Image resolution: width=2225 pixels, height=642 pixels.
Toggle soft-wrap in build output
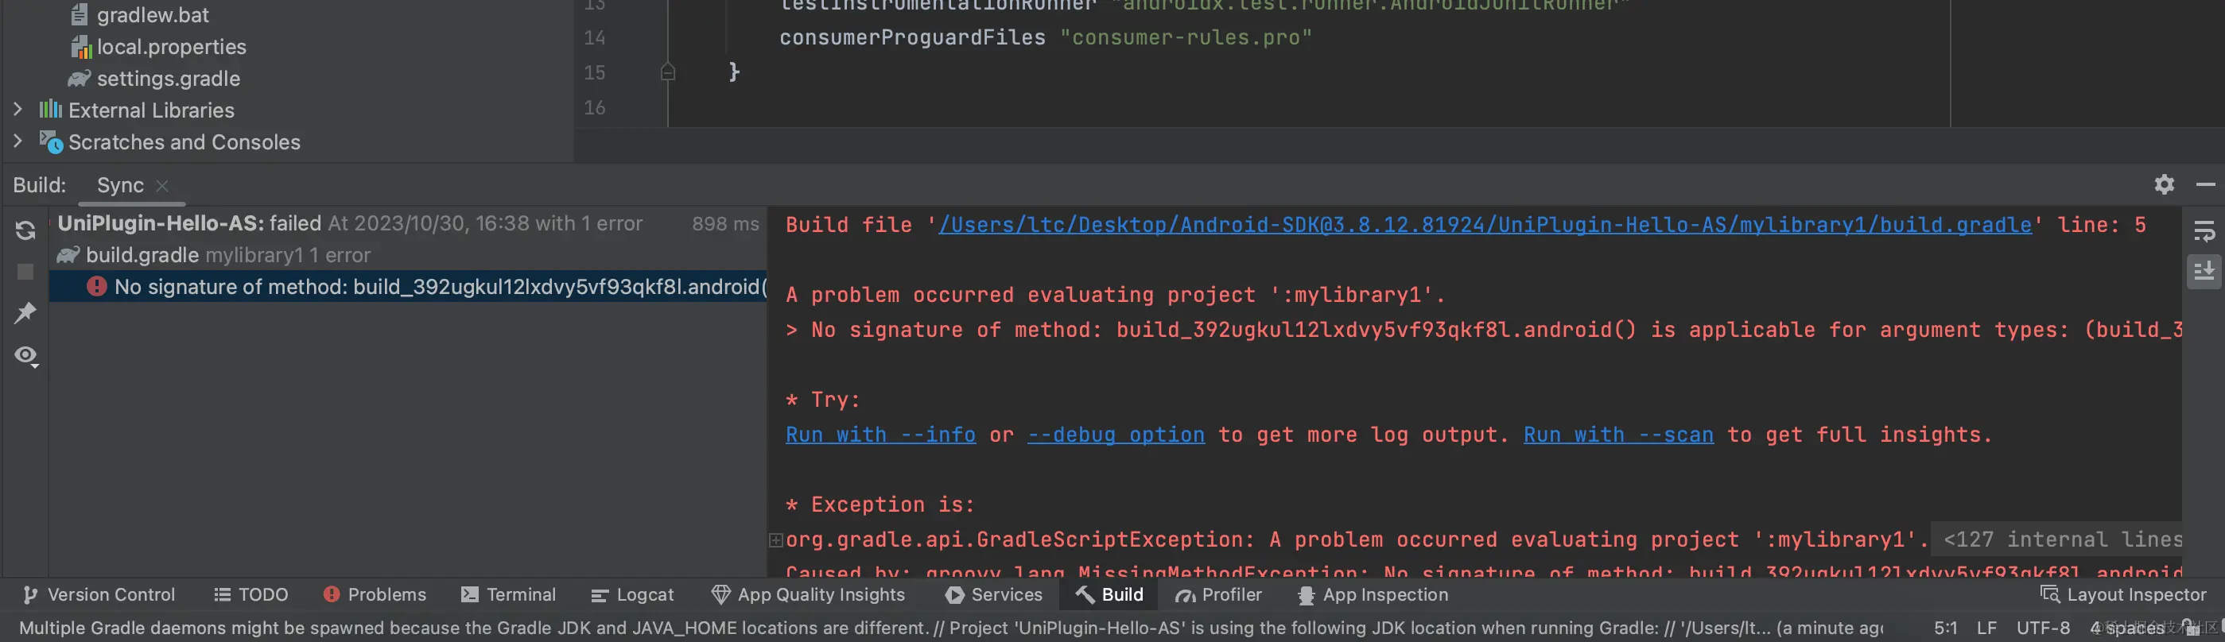[2204, 231]
